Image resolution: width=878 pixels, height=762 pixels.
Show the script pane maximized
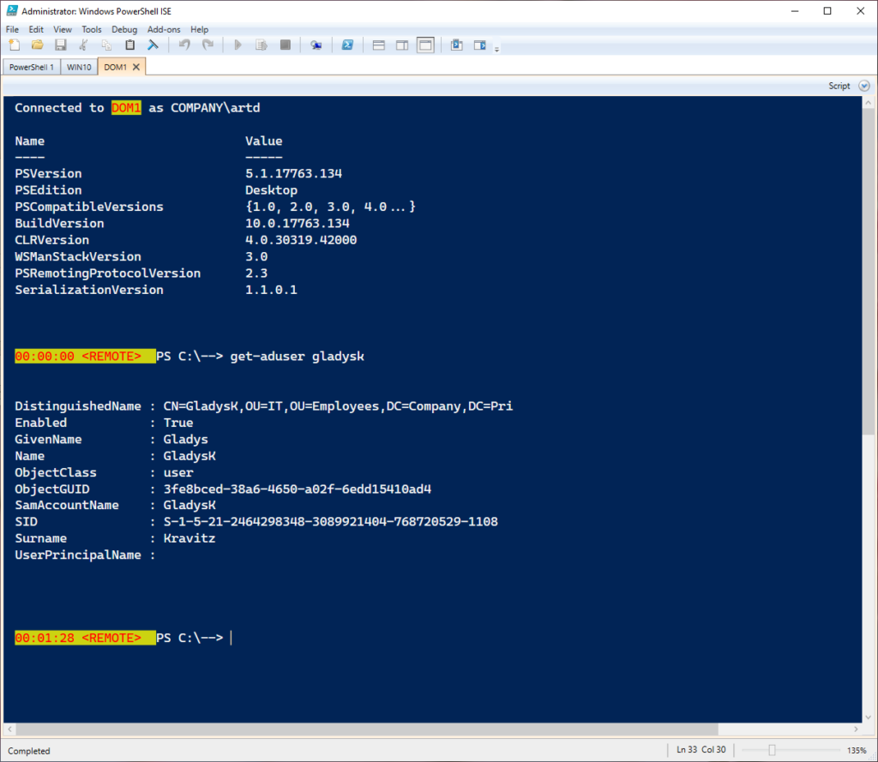coord(425,45)
